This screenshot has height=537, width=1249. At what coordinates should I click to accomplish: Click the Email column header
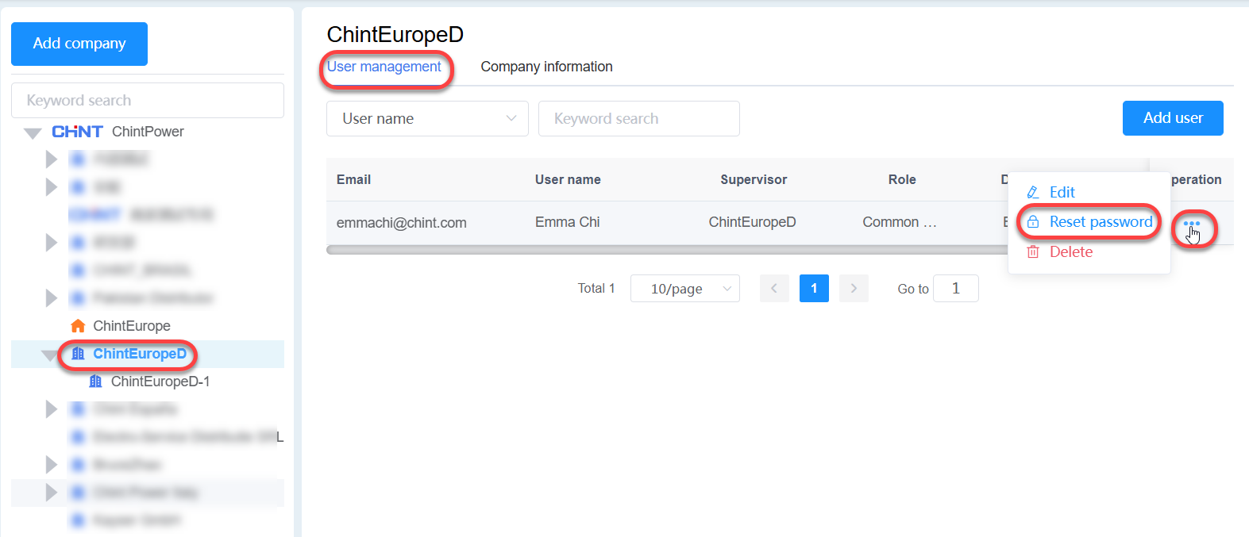point(354,179)
